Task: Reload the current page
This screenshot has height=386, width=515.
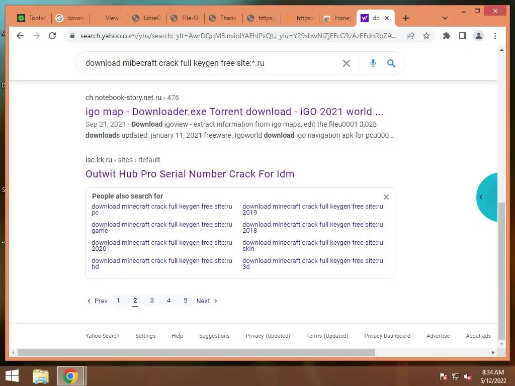Action: click(x=52, y=36)
